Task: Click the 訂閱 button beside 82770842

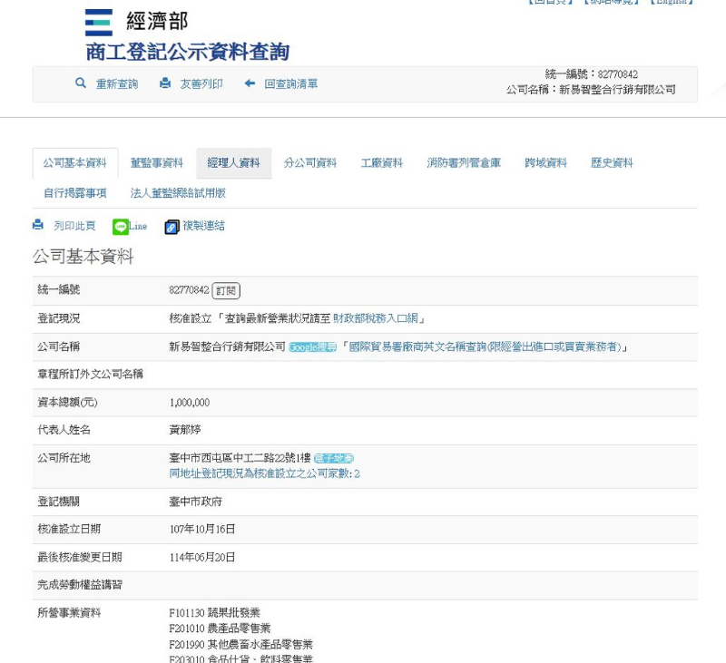Action: coord(226,290)
